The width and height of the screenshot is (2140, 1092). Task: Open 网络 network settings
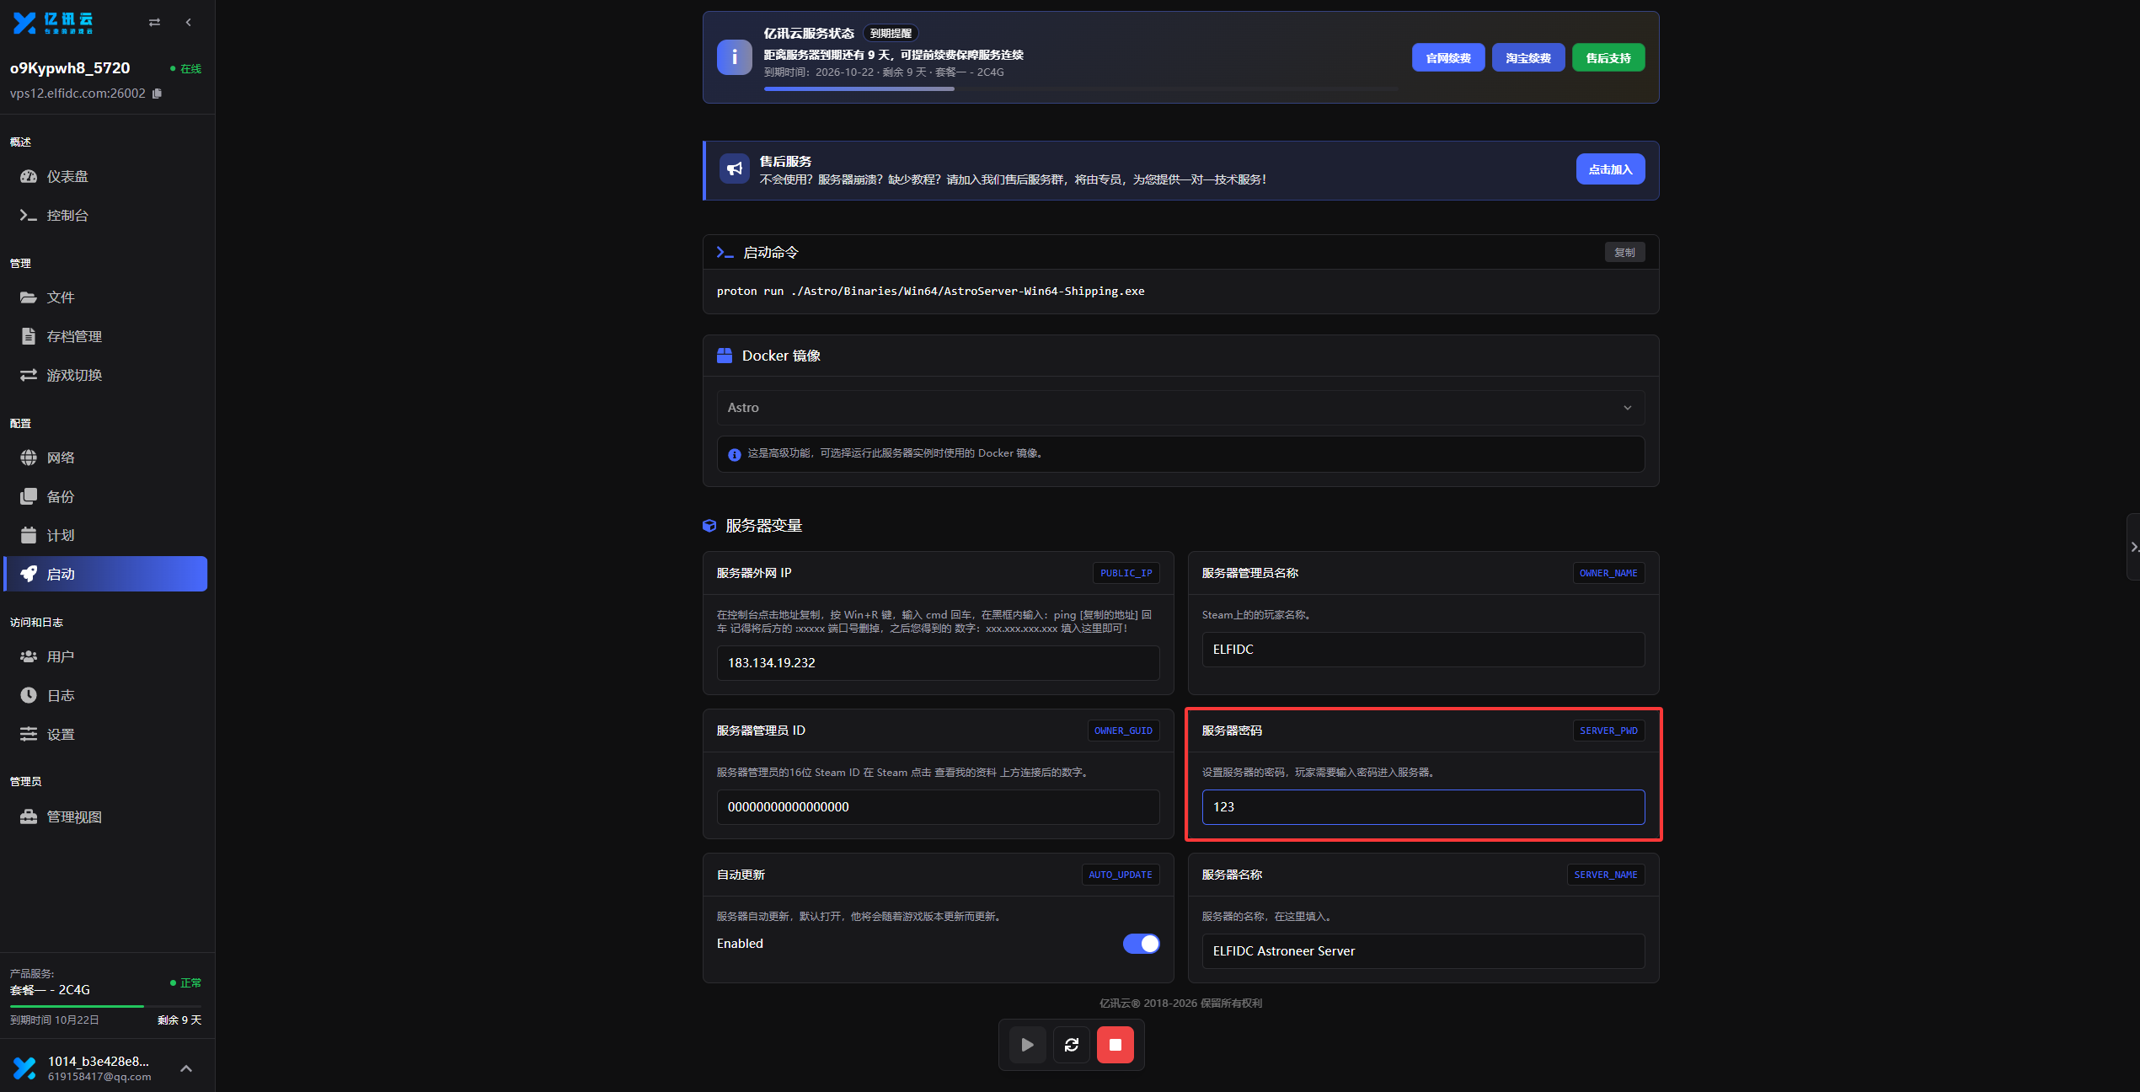[105, 458]
